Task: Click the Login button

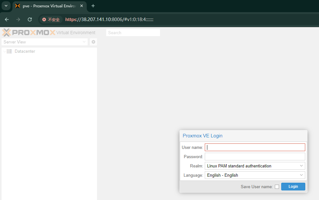Action: click(293, 187)
